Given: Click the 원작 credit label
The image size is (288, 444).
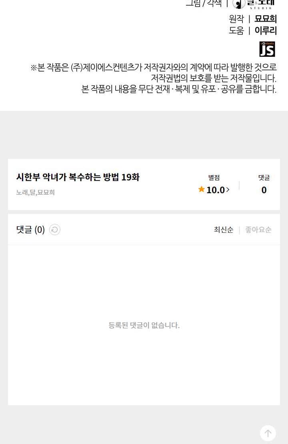Looking at the screenshot, I should click(236, 19).
